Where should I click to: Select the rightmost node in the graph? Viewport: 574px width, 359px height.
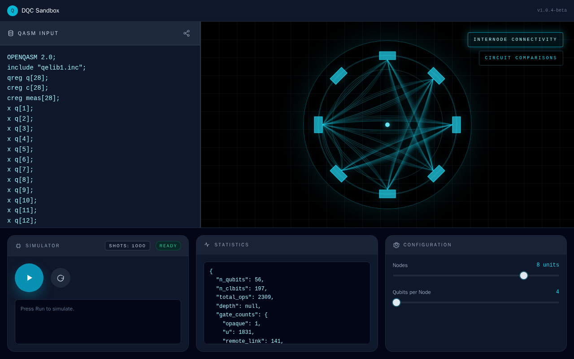click(457, 125)
